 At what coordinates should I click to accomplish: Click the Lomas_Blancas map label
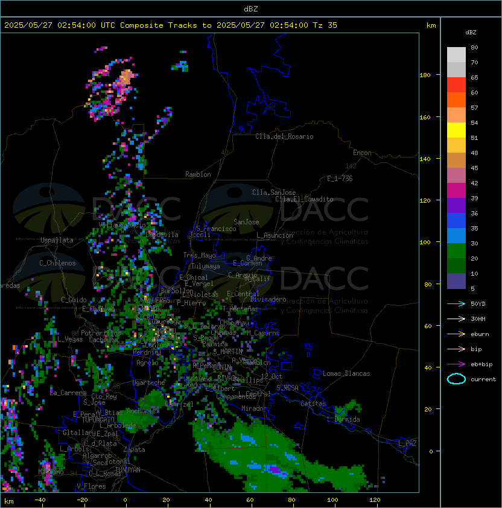tap(346, 373)
